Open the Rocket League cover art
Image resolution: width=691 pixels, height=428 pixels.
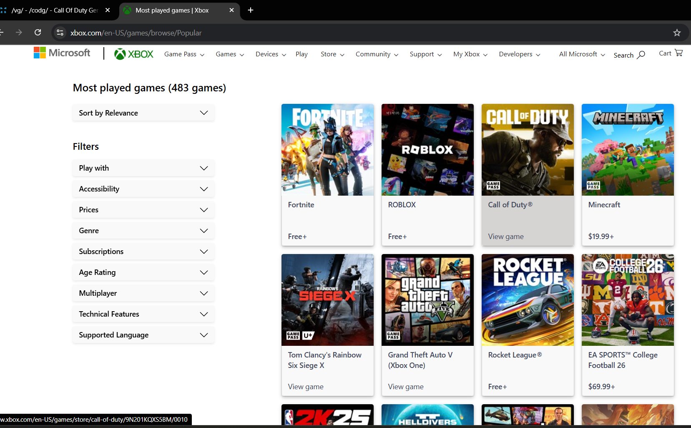(528, 300)
